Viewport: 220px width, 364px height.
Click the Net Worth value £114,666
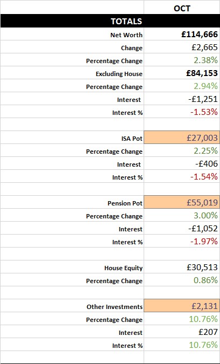click(182, 35)
